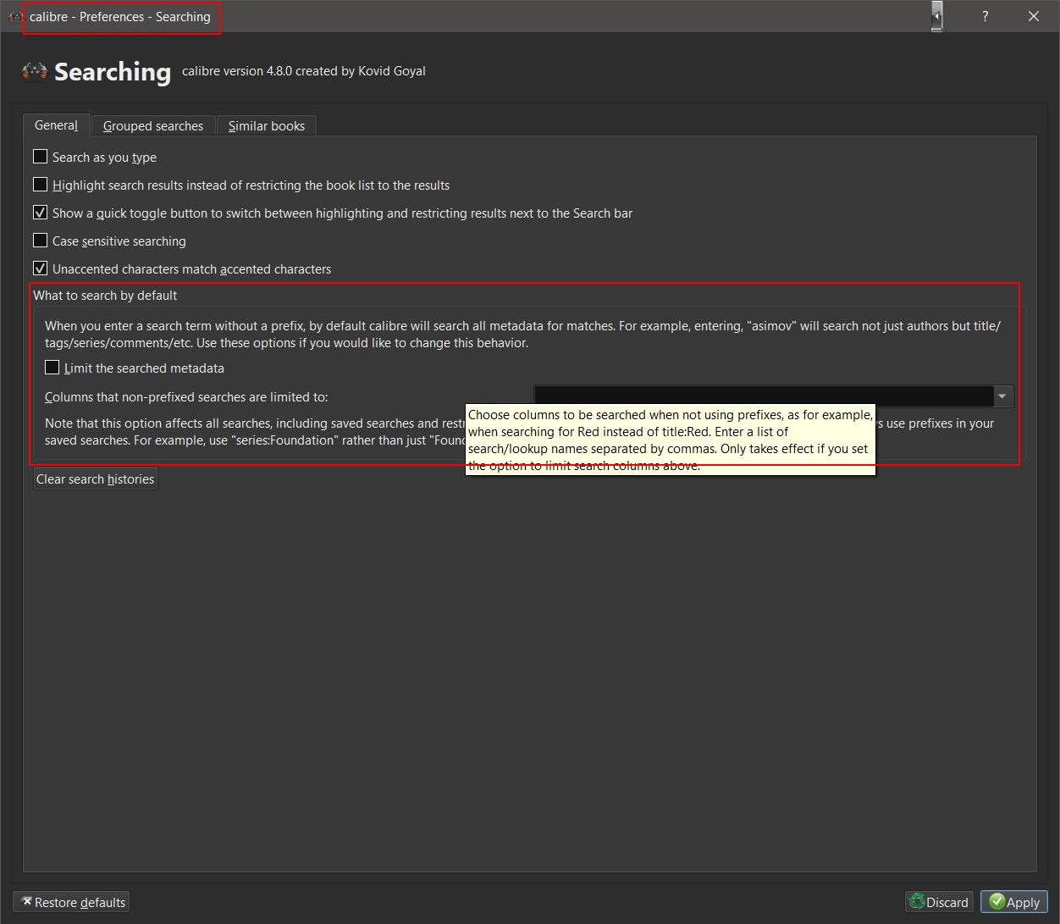This screenshot has height=924, width=1060.
Task: Click Restore defaults button
Action: (72, 902)
